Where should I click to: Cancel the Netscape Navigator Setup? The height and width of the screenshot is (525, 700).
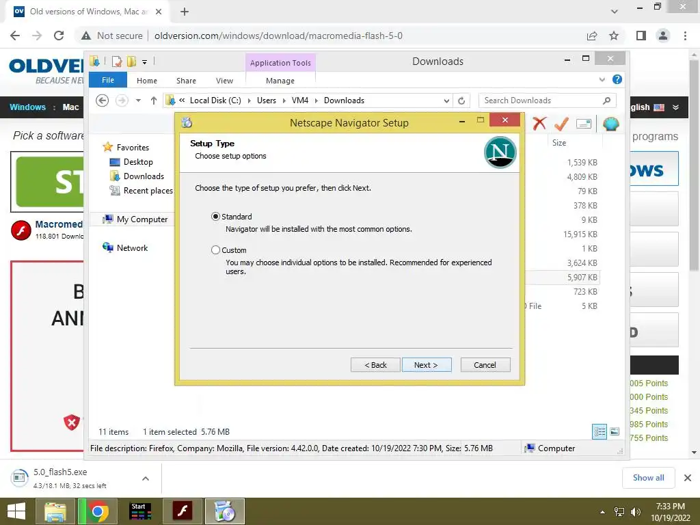pos(485,365)
